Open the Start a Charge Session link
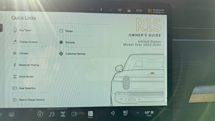 32,100
